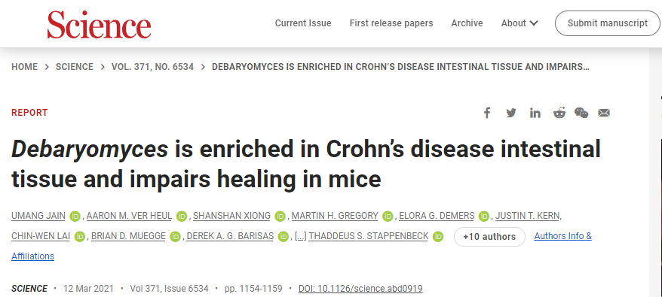Share article via Twitter bird icon

[x=511, y=113]
